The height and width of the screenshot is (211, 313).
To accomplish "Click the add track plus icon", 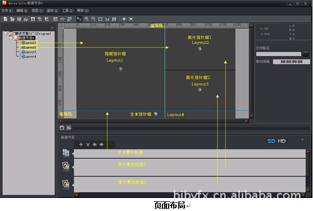I will point(81,145).
